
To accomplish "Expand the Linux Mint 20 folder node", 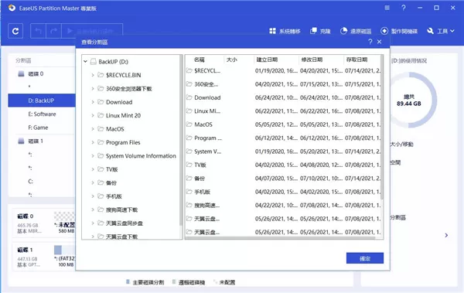I will tap(93, 115).
